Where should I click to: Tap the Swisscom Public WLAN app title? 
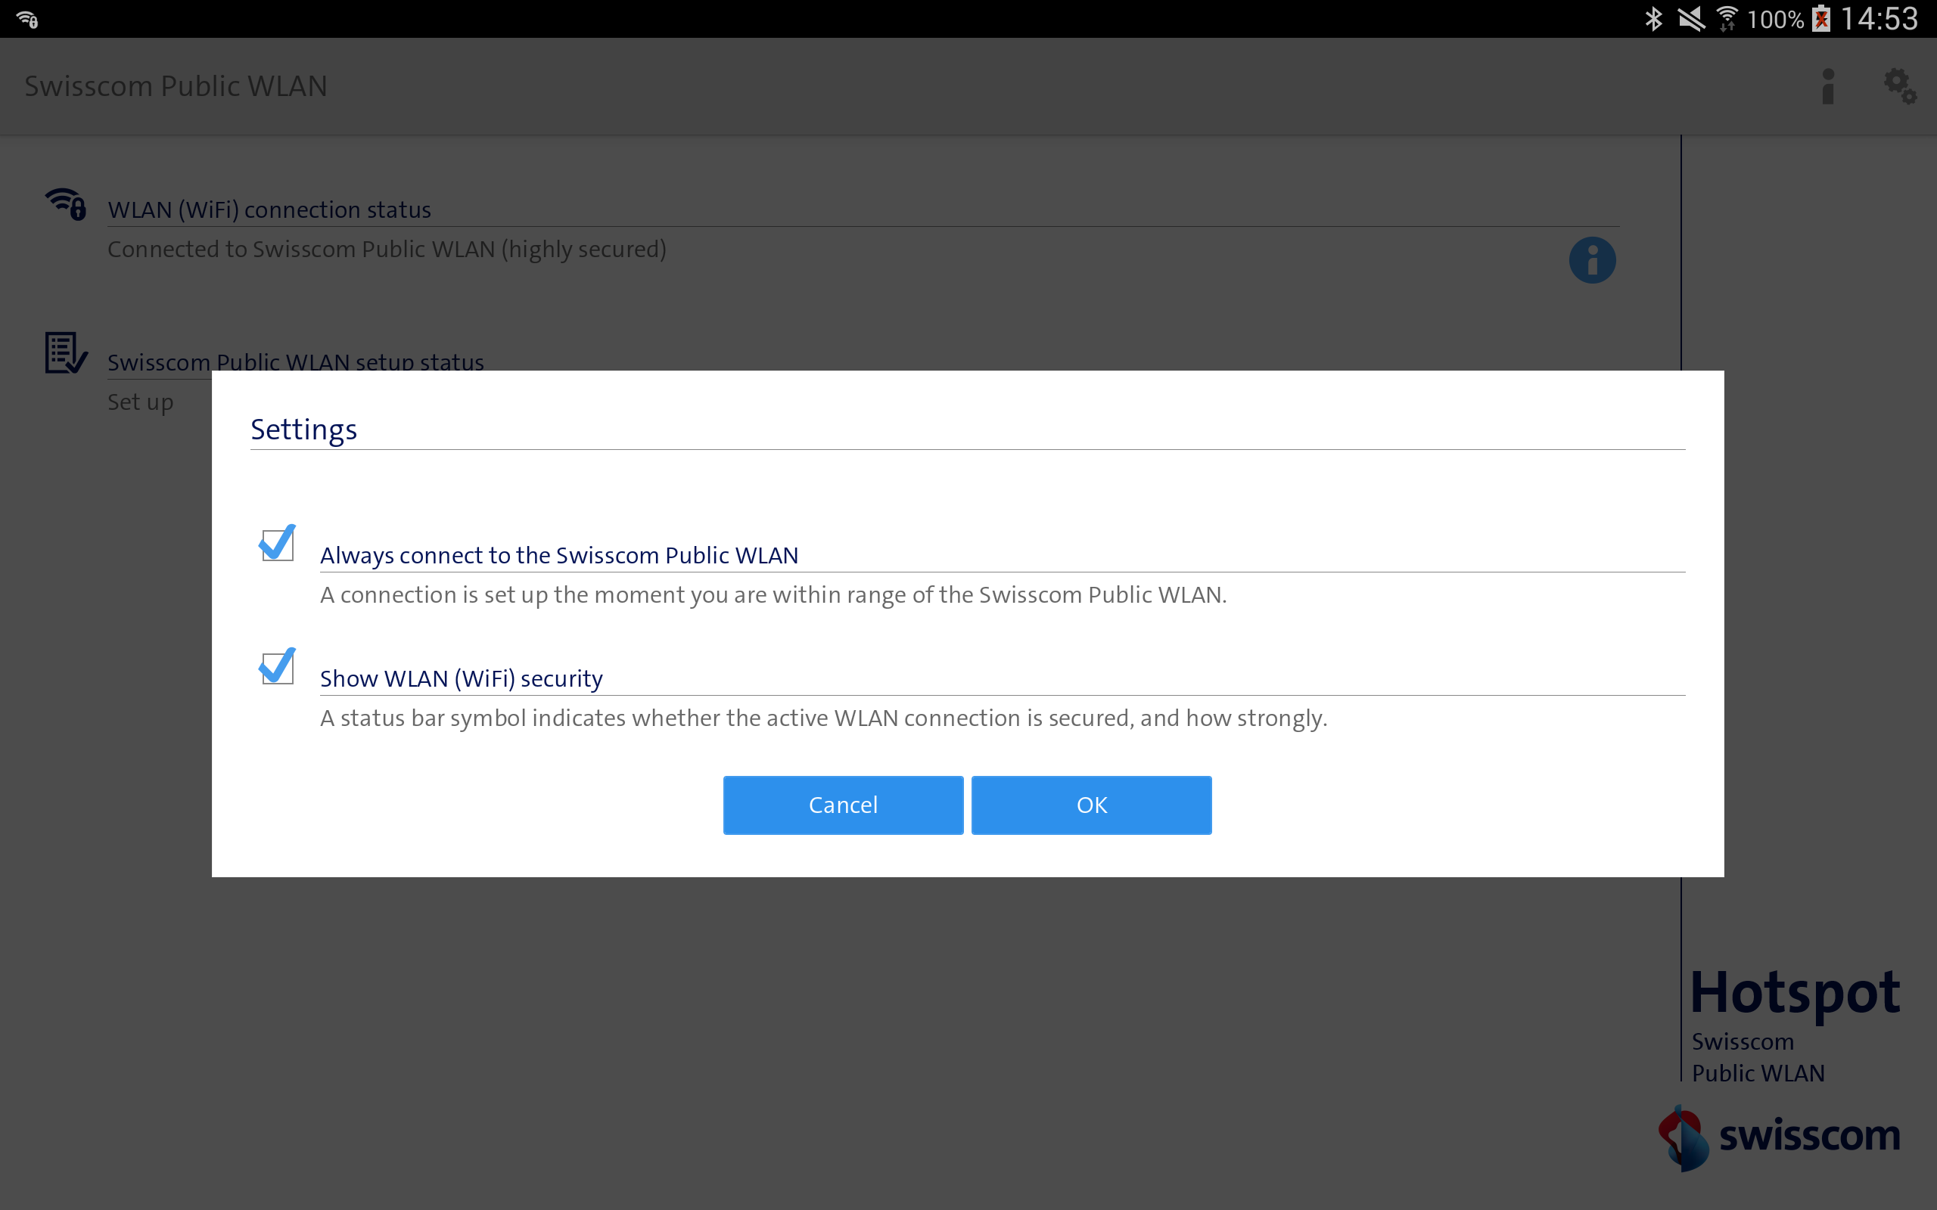tap(176, 85)
